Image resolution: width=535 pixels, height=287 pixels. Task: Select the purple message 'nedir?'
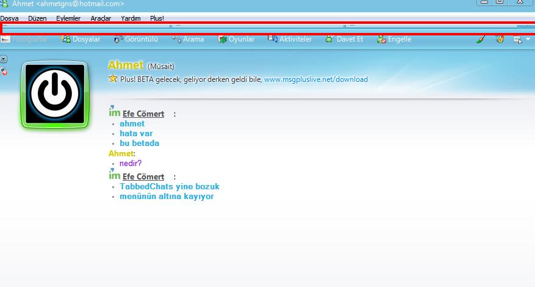click(x=131, y=163)
